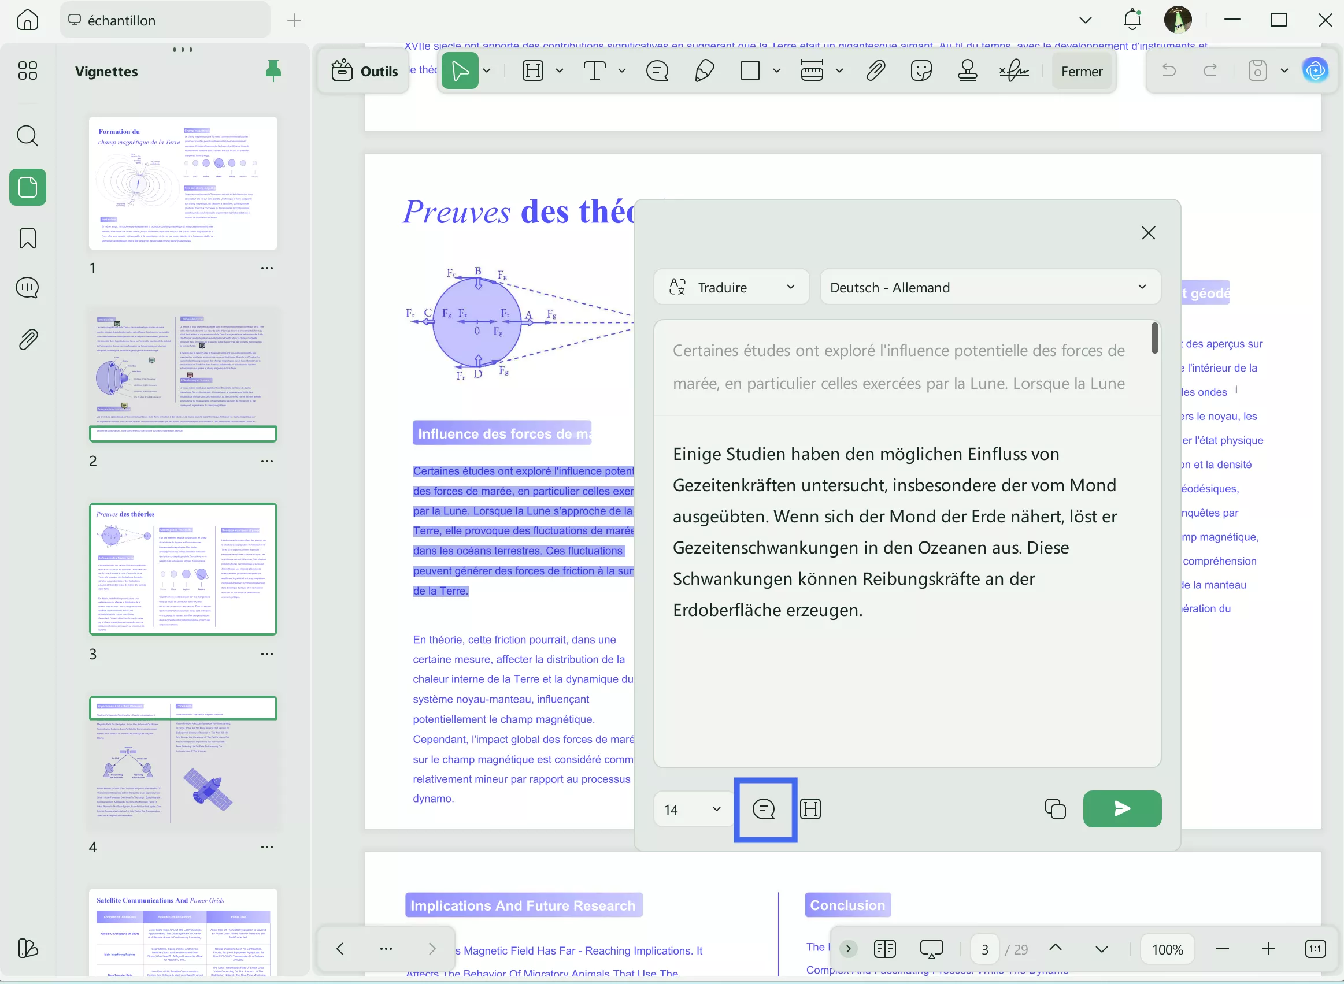Screen dimensions: 1344x984
Task: Open the Outils menu
Action: pyautogui.click(x=363, y=70)
